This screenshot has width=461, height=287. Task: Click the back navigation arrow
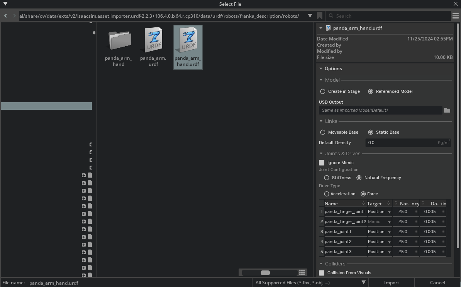5,16
